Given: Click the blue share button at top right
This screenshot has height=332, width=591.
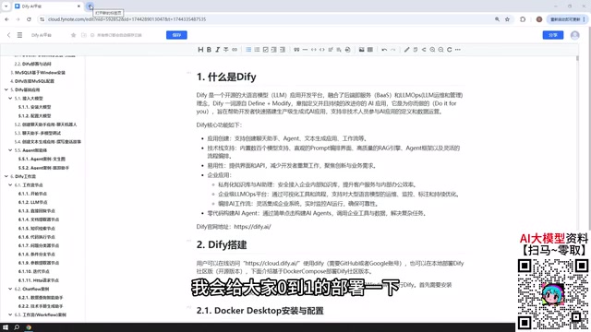Looking at the screenshot, I should tap(553, 35).
